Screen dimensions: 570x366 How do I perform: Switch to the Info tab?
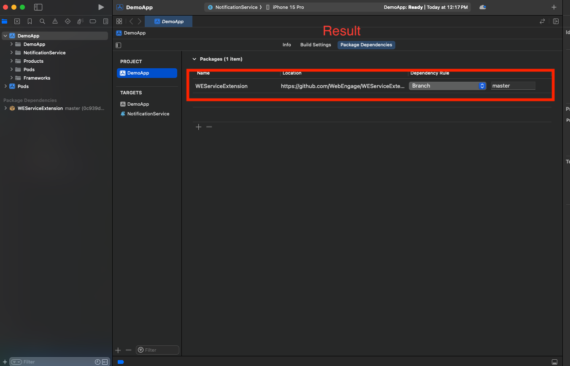287,45
